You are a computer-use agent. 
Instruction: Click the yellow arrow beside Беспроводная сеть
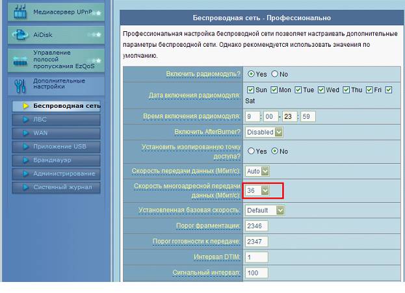point(25,105)
